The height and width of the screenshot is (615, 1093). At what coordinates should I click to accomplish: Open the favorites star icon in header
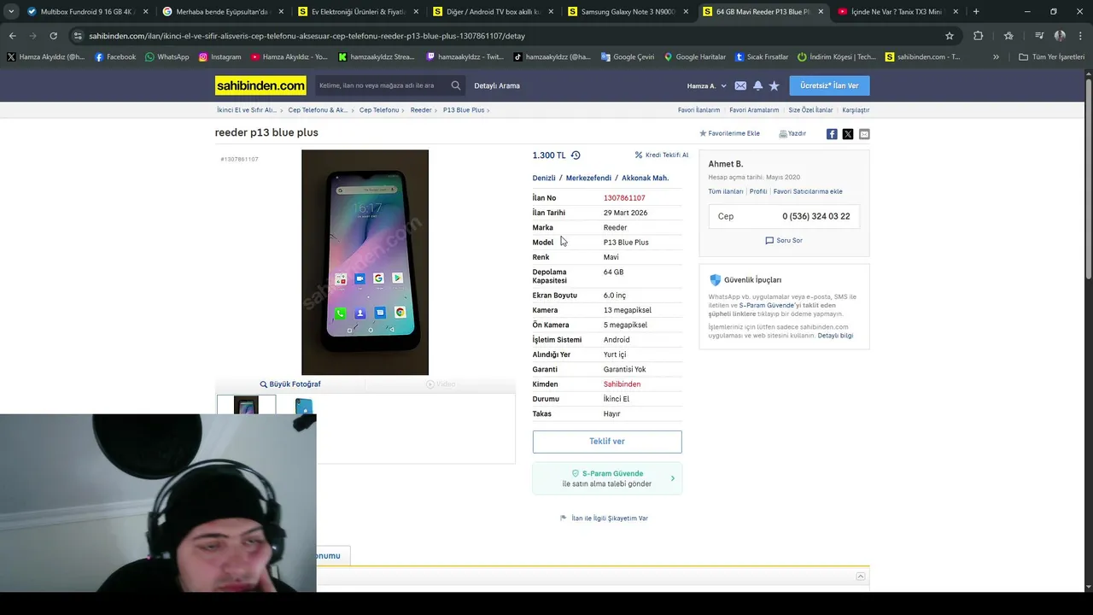click(x=774, y=85)
